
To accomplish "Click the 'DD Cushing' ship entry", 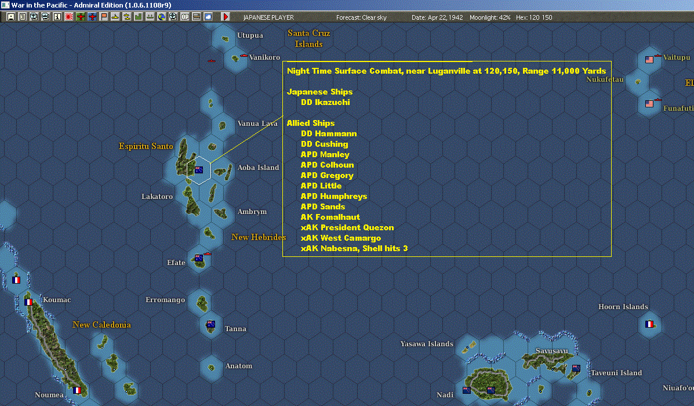I will pyautogui.click(x=325, y=144).
